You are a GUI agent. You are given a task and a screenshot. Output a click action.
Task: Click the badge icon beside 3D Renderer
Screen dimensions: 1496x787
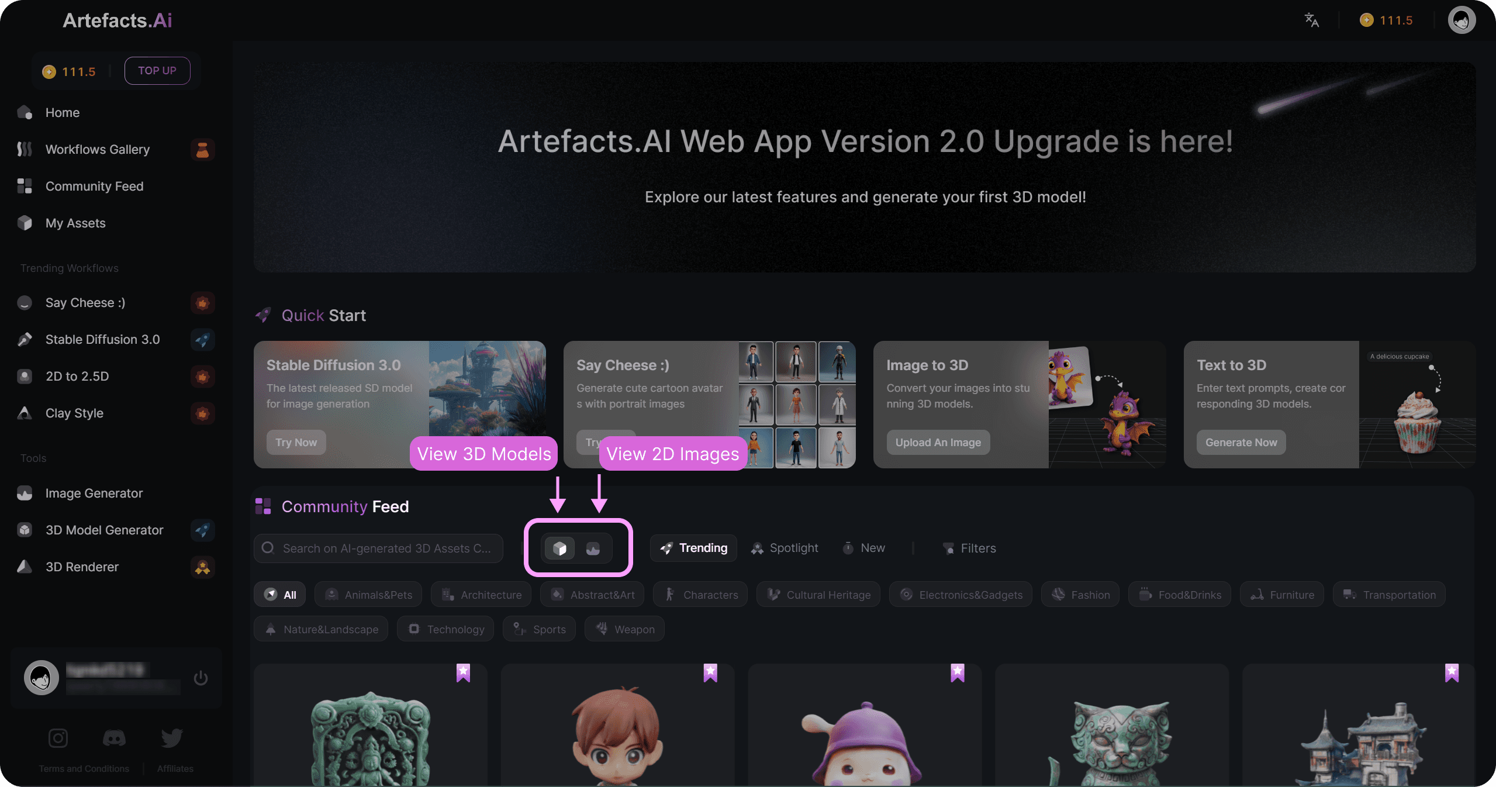202,567
